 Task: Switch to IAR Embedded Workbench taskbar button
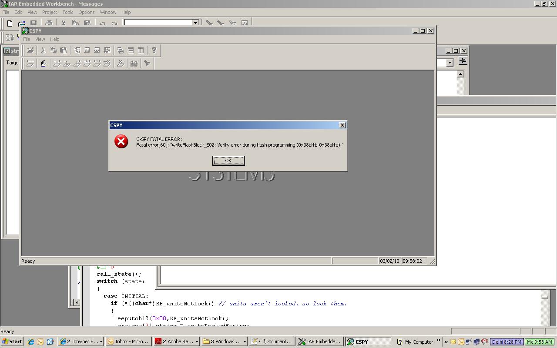320,342
